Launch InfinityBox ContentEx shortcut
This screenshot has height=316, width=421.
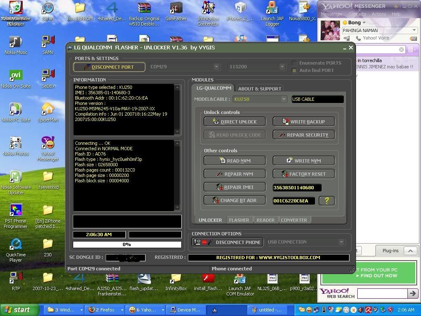point(208,14)
